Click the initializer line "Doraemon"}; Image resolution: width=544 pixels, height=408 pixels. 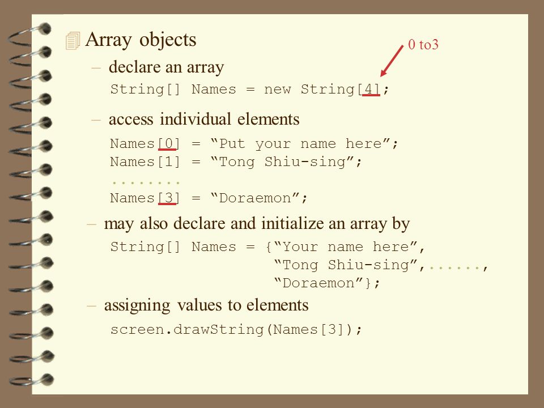click(x=327, y=283)
